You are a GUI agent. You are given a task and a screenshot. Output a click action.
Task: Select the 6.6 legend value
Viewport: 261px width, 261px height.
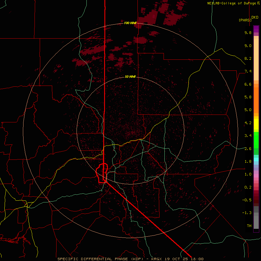pos(248,84)
